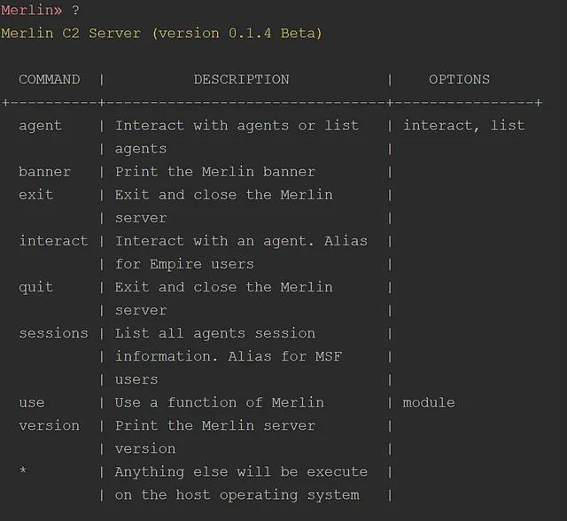The image size is (567, 521).
Task: Click the DESCRIPTION column header
Action: point(241,79)
